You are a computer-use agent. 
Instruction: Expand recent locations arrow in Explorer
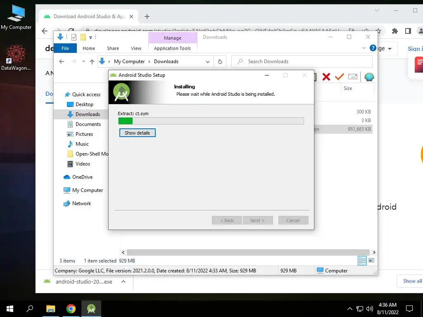(83, 62)
